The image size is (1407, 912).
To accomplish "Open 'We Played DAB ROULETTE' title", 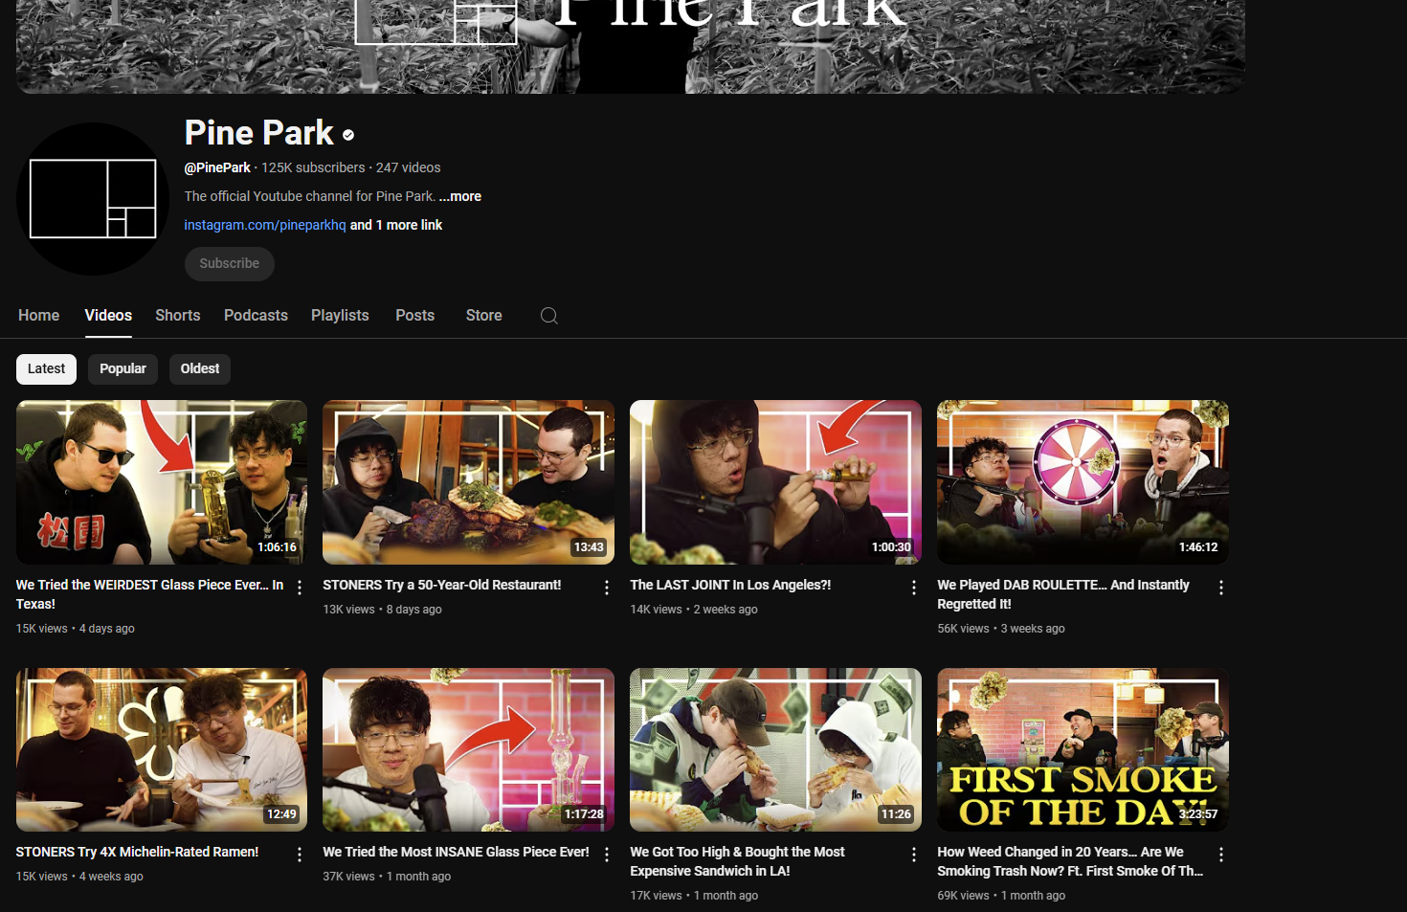I will tap(1063, 594).
